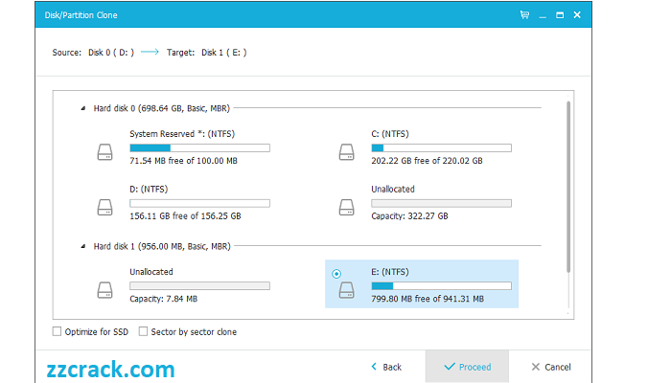Image resolution: width=671 pixels, height=383 pixels.
Task: Select the C: (NTFS) drive icon
Action: tap(347, 151)
